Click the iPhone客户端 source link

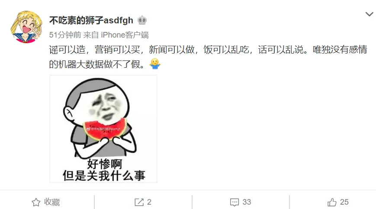coord(125,35)
